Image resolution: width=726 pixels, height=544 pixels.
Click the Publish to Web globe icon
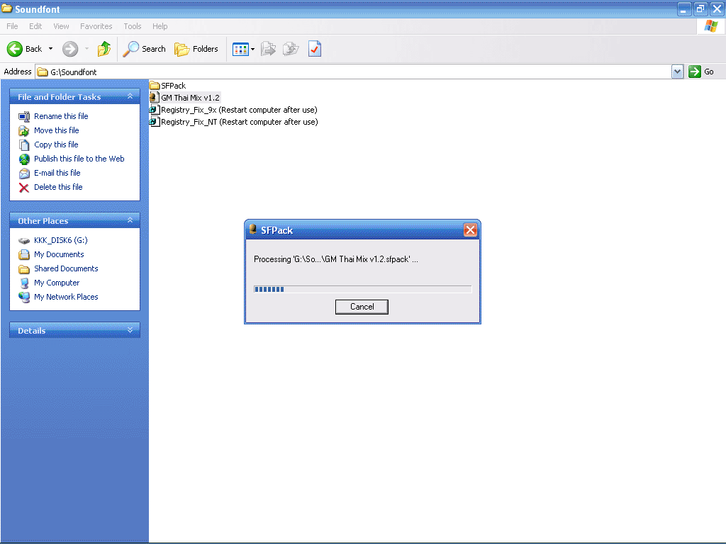(24, 159)
